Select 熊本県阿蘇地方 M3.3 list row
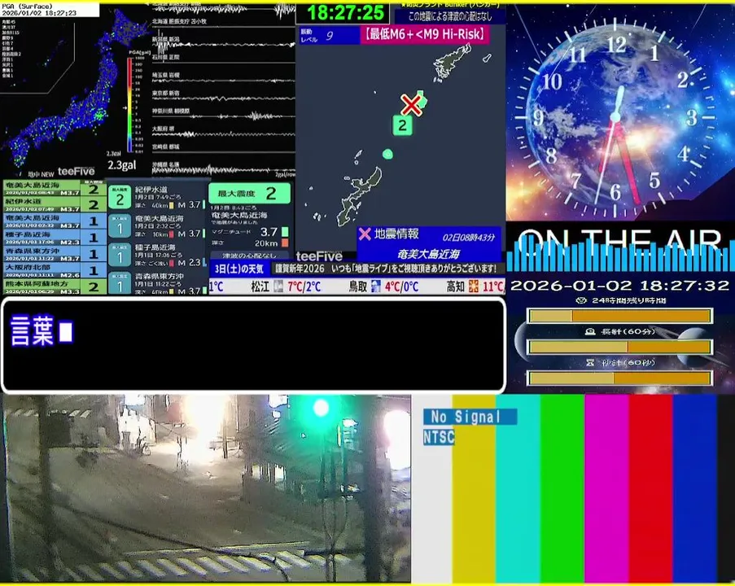 click(55, 286)
